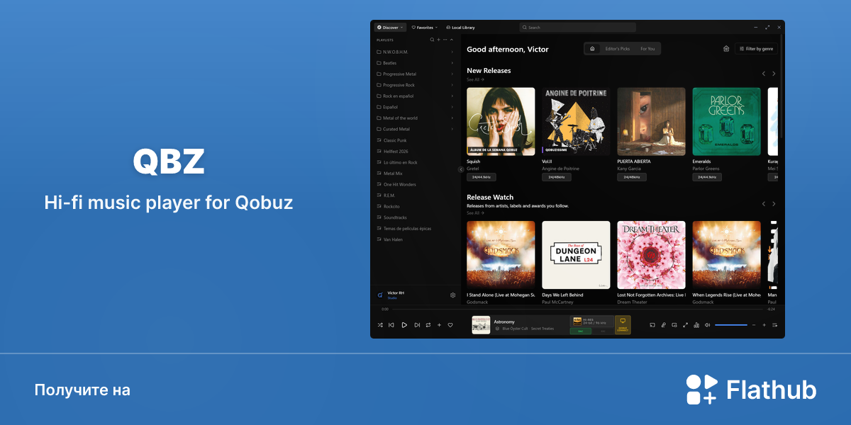Add current track using plus icon
Viewport: 851px width, 425px height.
tap(439, 325)
